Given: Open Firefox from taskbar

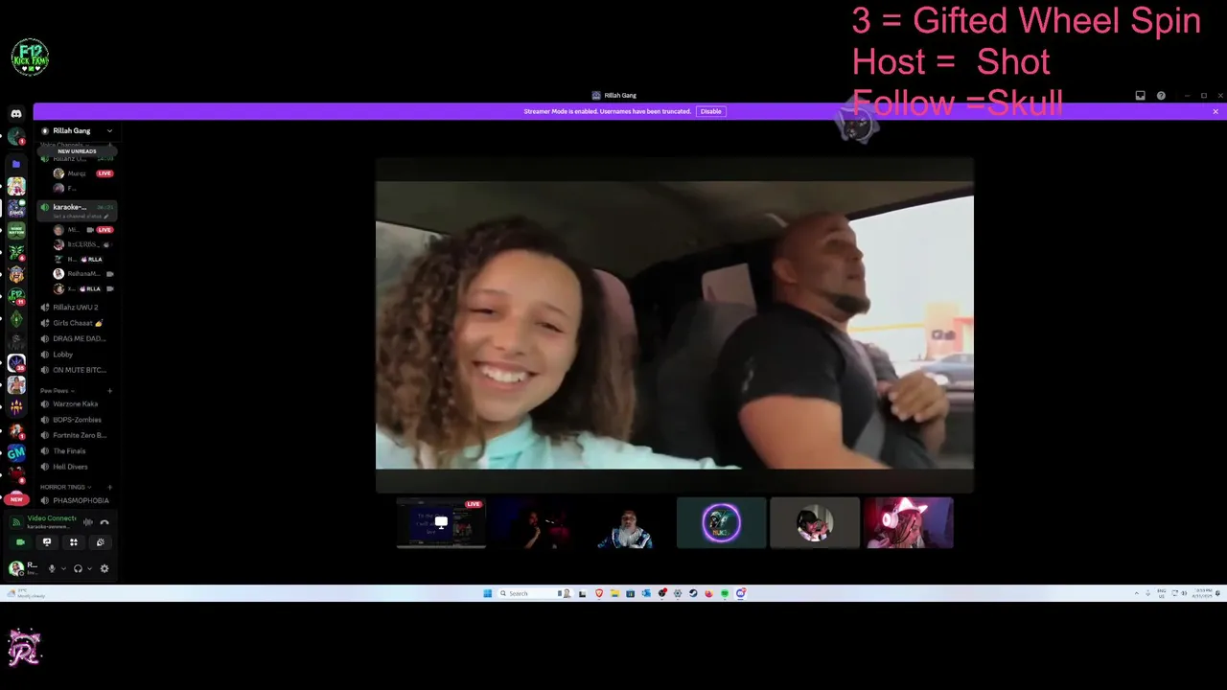Looking at the screenshot, I should (x=708, y=593).
